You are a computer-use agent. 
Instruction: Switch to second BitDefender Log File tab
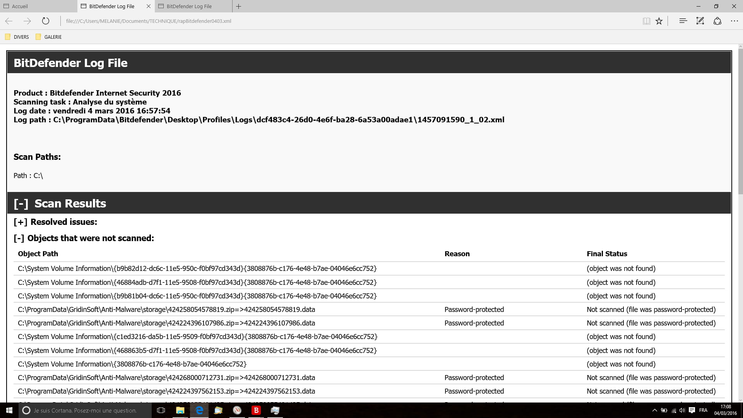click(193, 6)
